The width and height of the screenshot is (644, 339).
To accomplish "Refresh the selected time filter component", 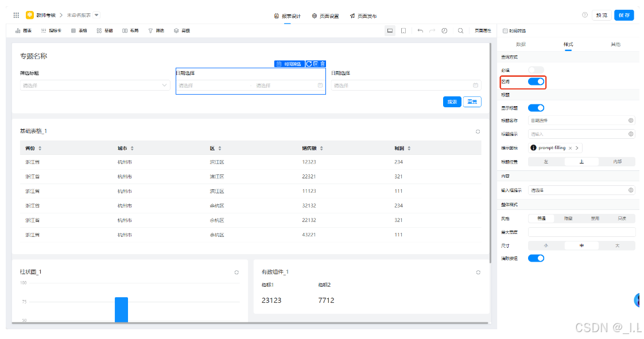I will click(x=309, y=64).
